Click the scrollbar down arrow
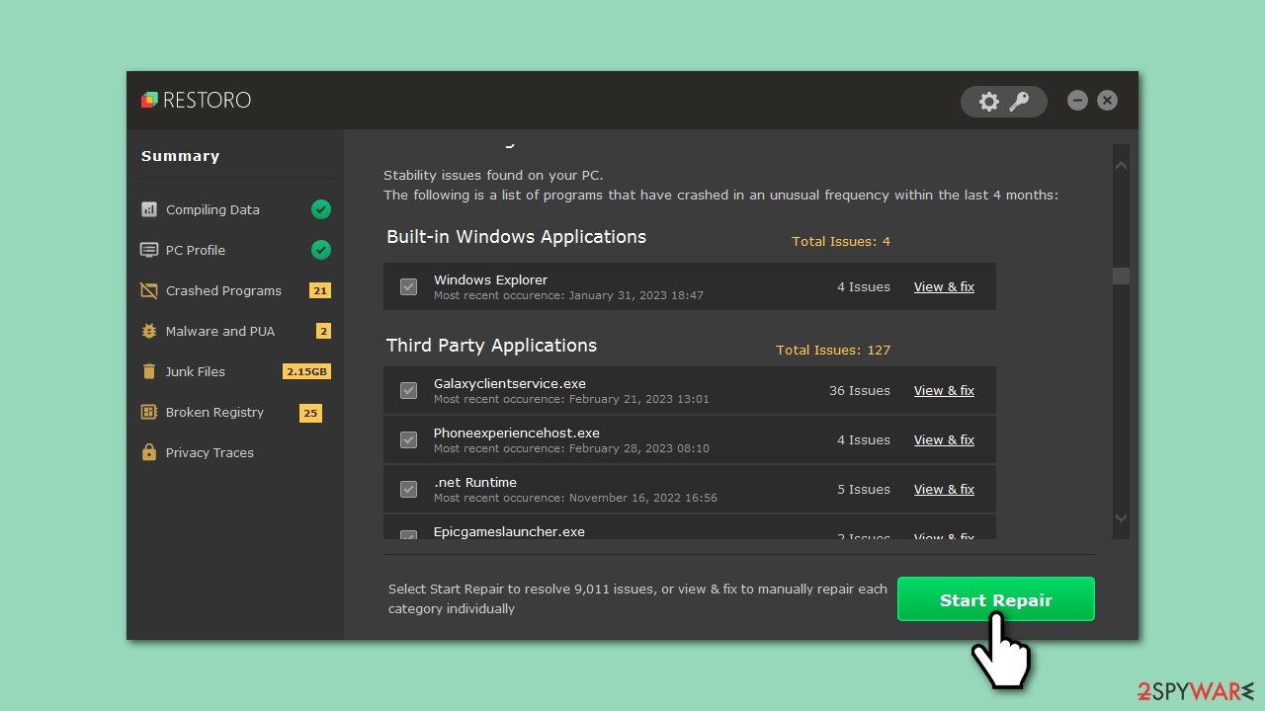This screenshot has width=1265, height=711. [x=1121, y=517]
